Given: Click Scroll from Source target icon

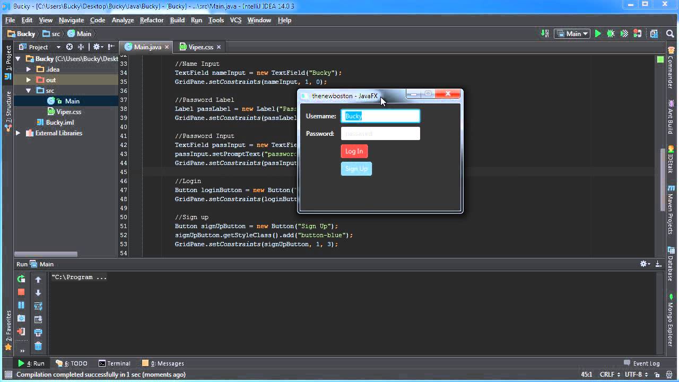Looking at the screenshot, I should pos(69,47).
